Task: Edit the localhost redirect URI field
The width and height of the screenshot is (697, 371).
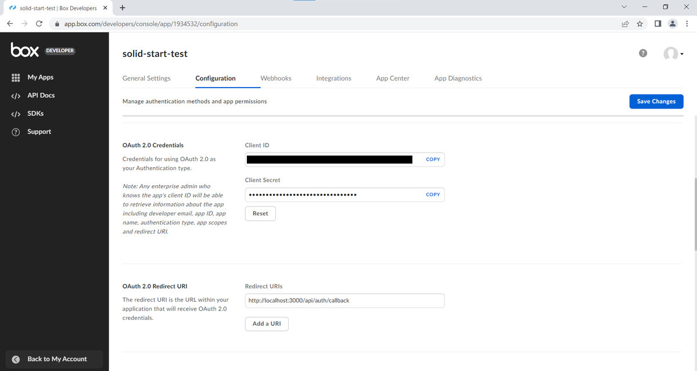Action: [344, 300]
